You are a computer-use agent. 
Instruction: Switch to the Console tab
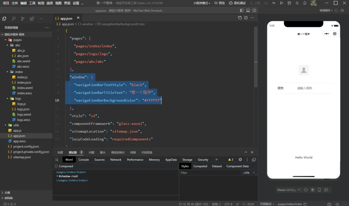click(x=84, y=160)
